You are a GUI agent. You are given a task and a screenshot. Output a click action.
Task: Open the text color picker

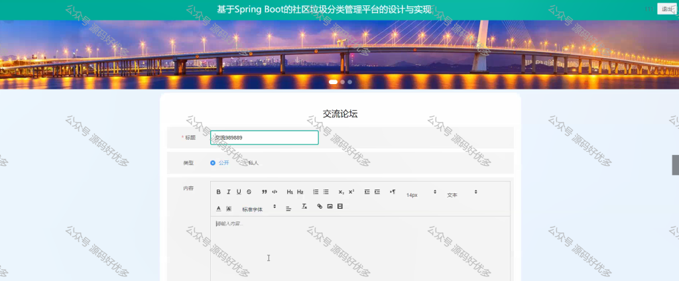218,208
